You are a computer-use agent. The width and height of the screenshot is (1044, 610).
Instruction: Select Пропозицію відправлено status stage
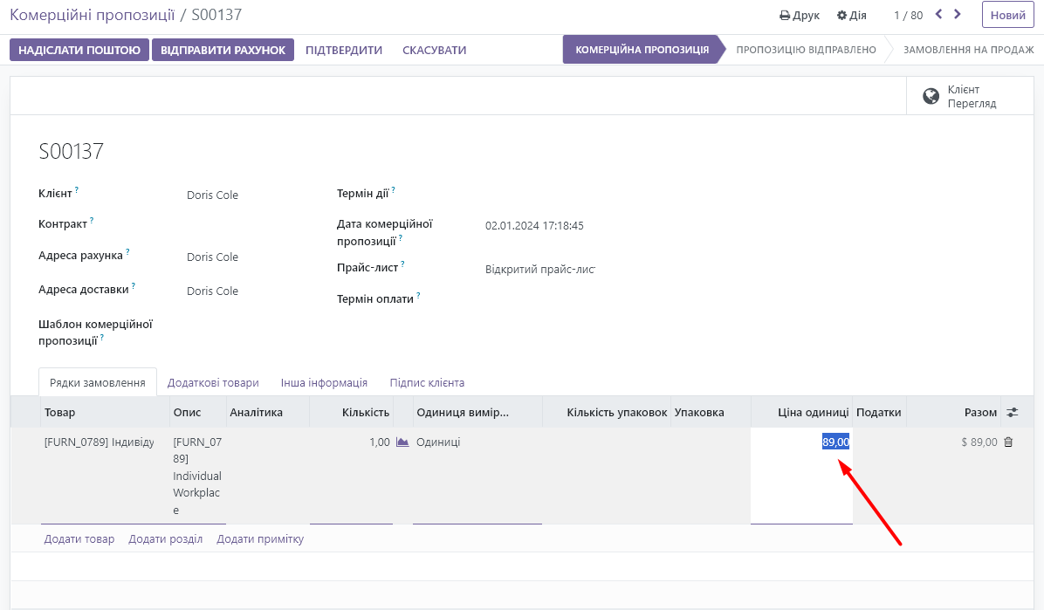point(806,50)
